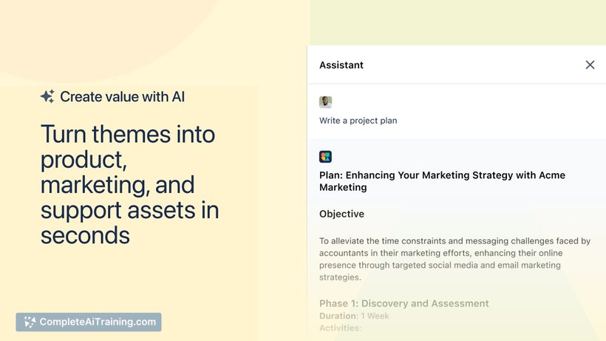Click 'strategies.' ending the objective paragraph
606x341 pixels.
340,277
